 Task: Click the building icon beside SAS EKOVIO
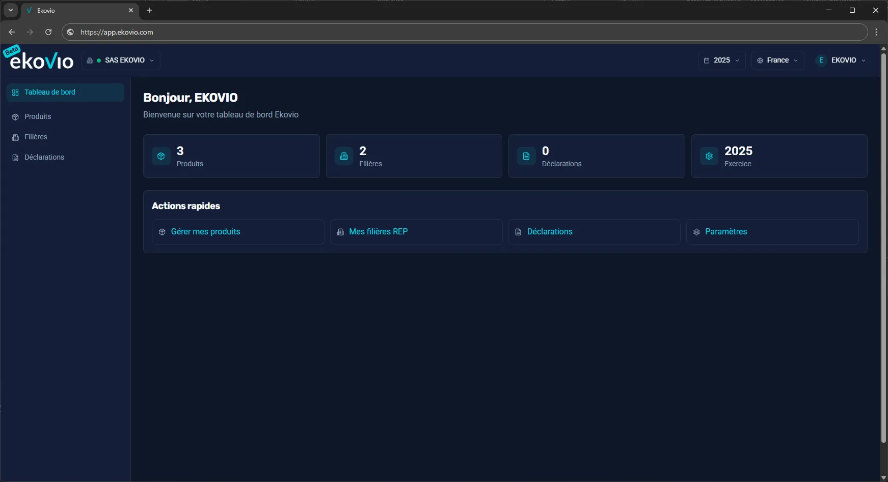point(90,61)
